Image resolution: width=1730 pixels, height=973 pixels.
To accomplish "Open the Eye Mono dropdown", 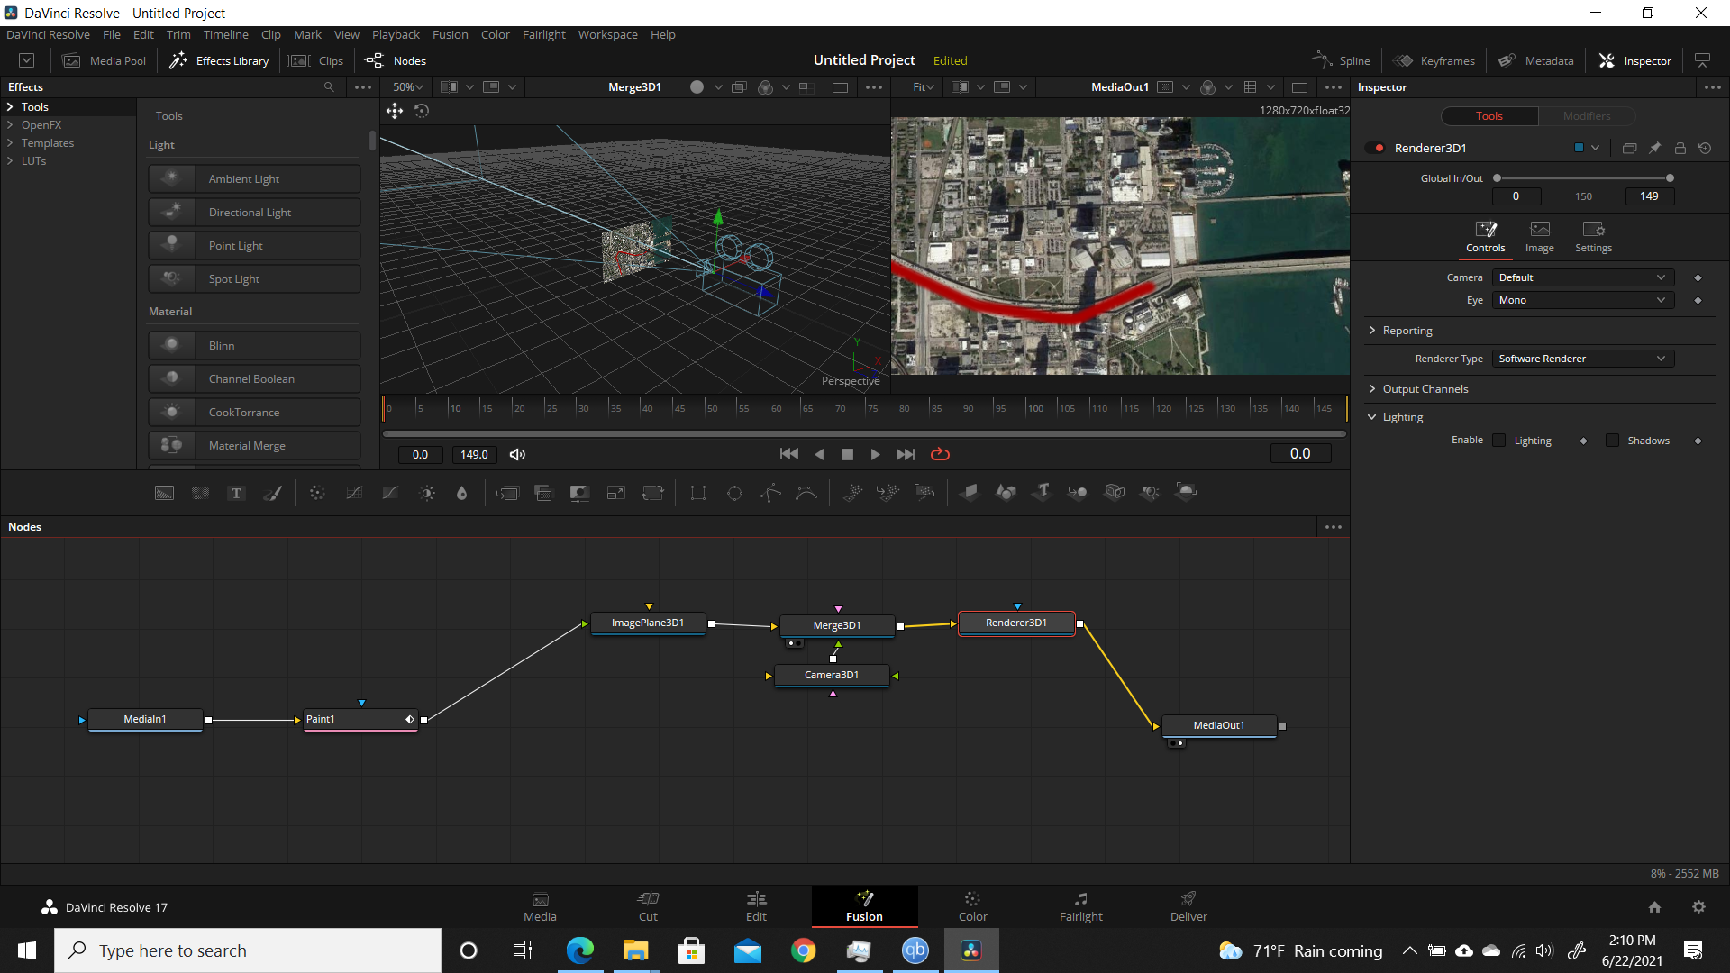I will (1582, 300).
